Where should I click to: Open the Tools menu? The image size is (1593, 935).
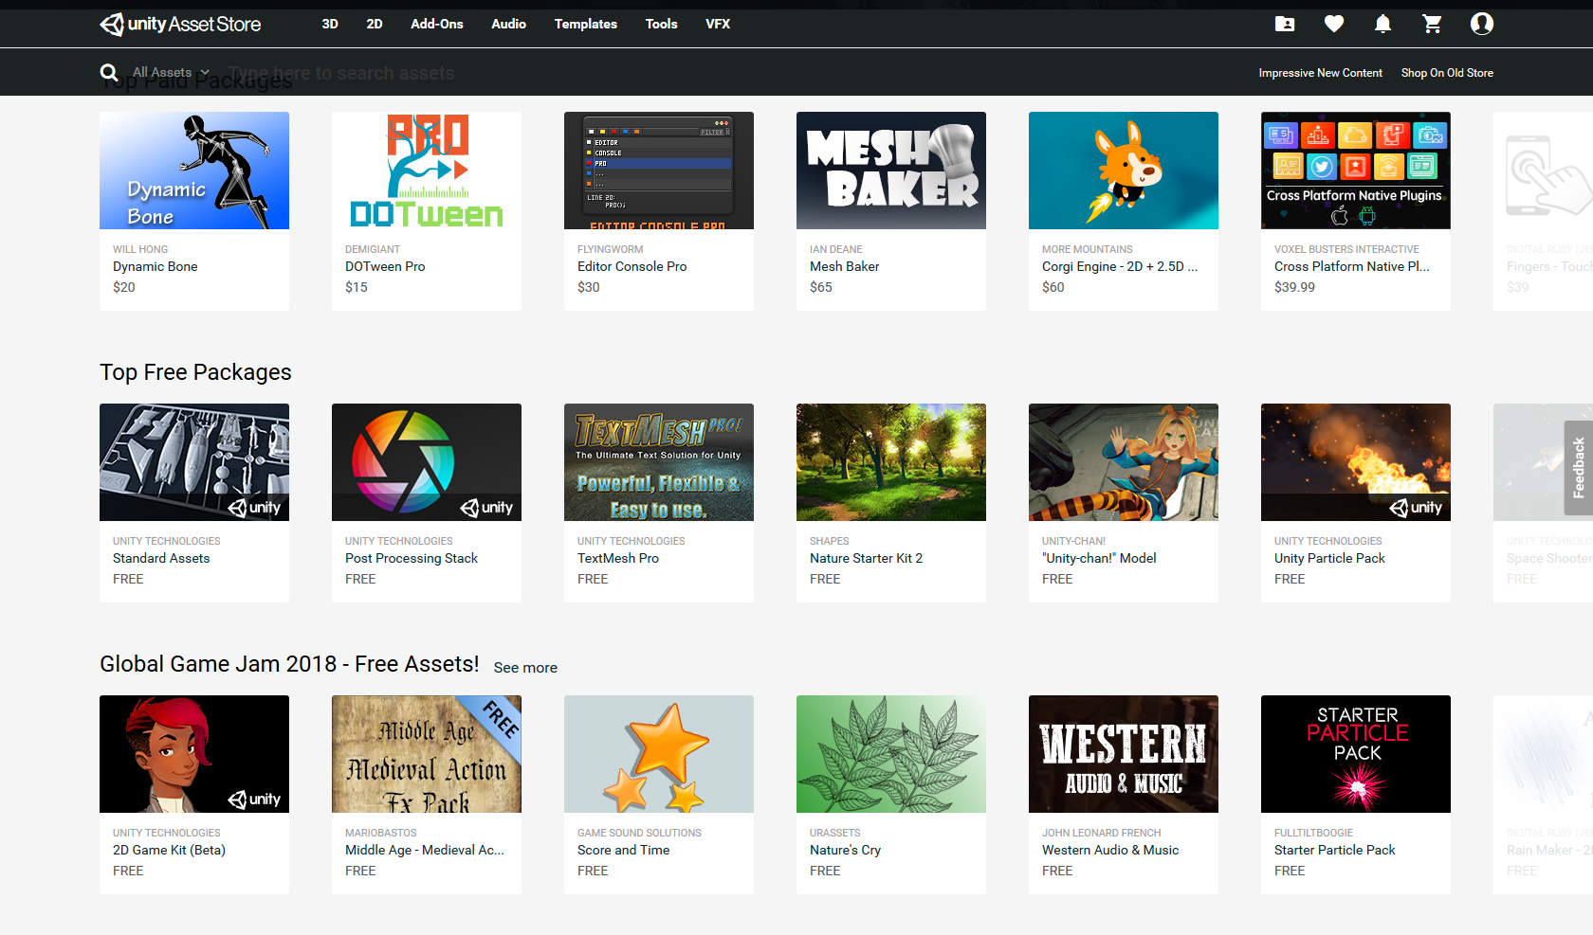tap(662, 24)
